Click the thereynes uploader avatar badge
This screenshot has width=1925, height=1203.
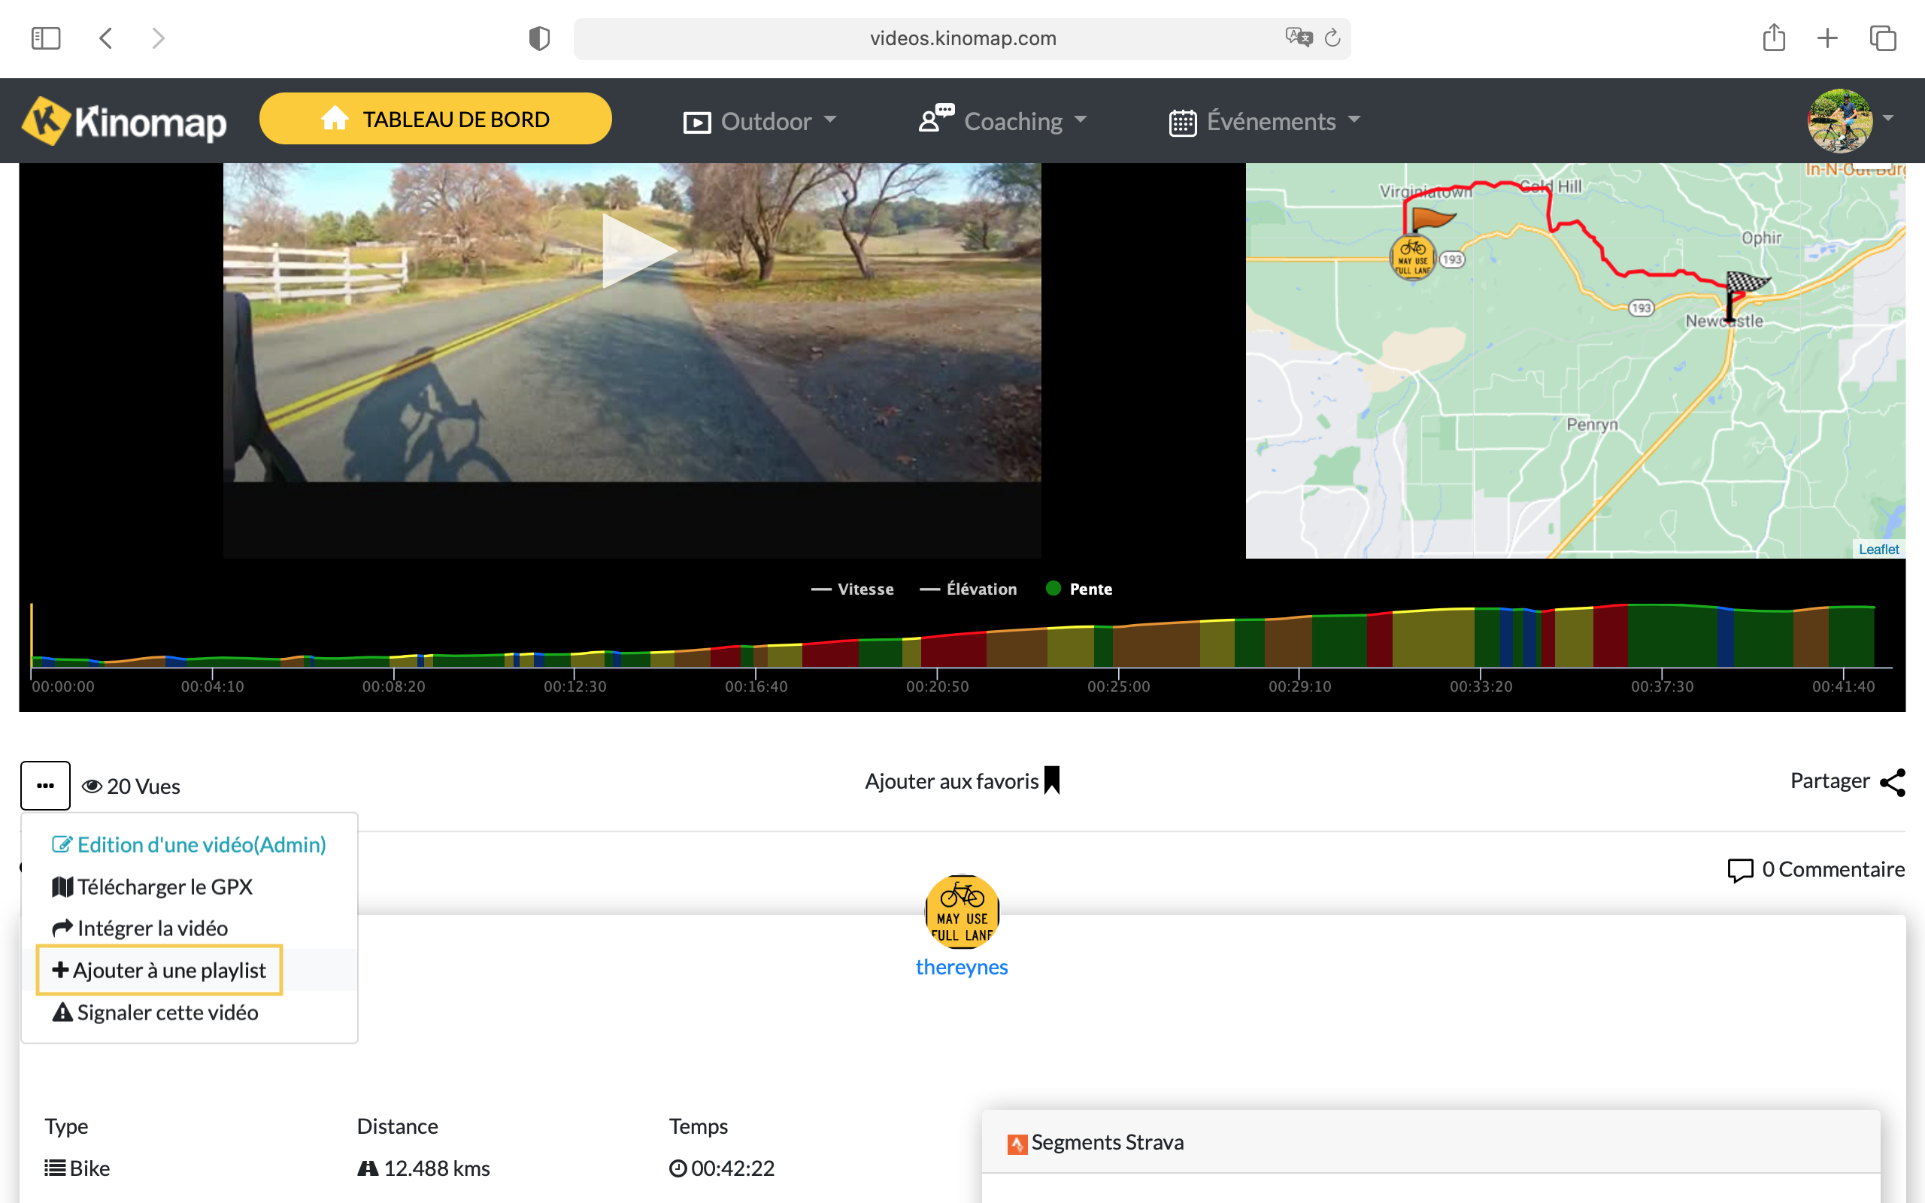pos(962,912)
